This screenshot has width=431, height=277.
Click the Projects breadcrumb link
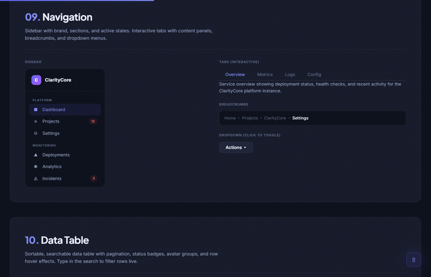[x=250, y=118]
